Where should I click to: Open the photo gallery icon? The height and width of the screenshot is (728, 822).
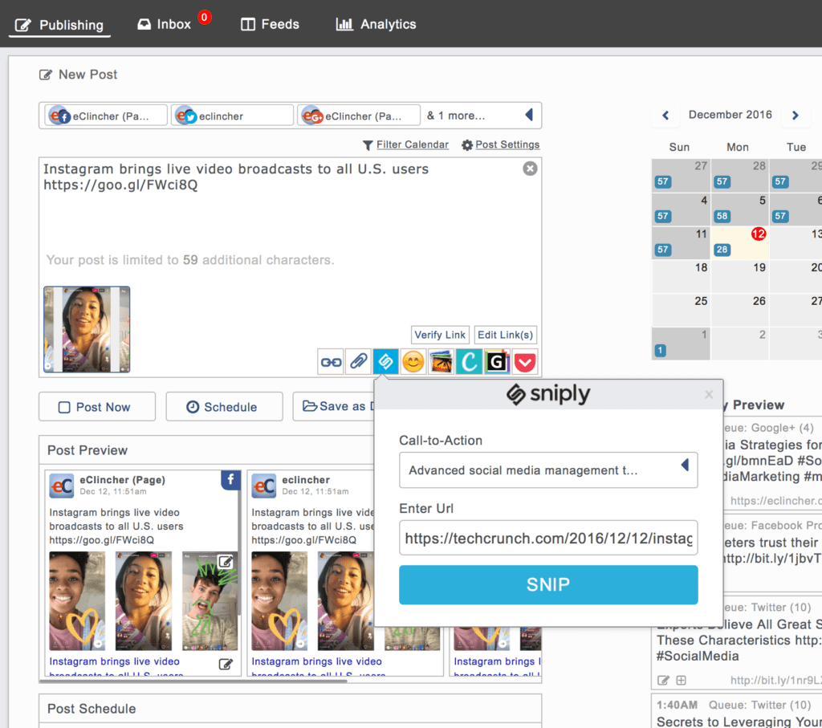[441, 362]
